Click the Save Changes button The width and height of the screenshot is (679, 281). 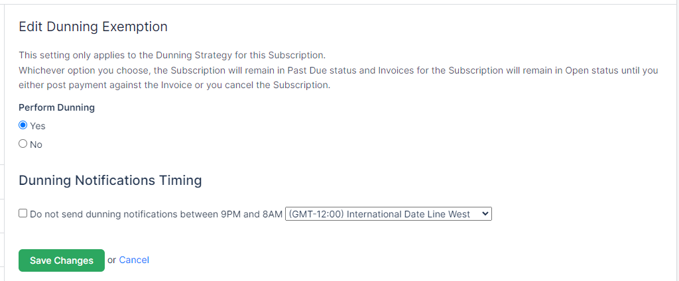62,260
